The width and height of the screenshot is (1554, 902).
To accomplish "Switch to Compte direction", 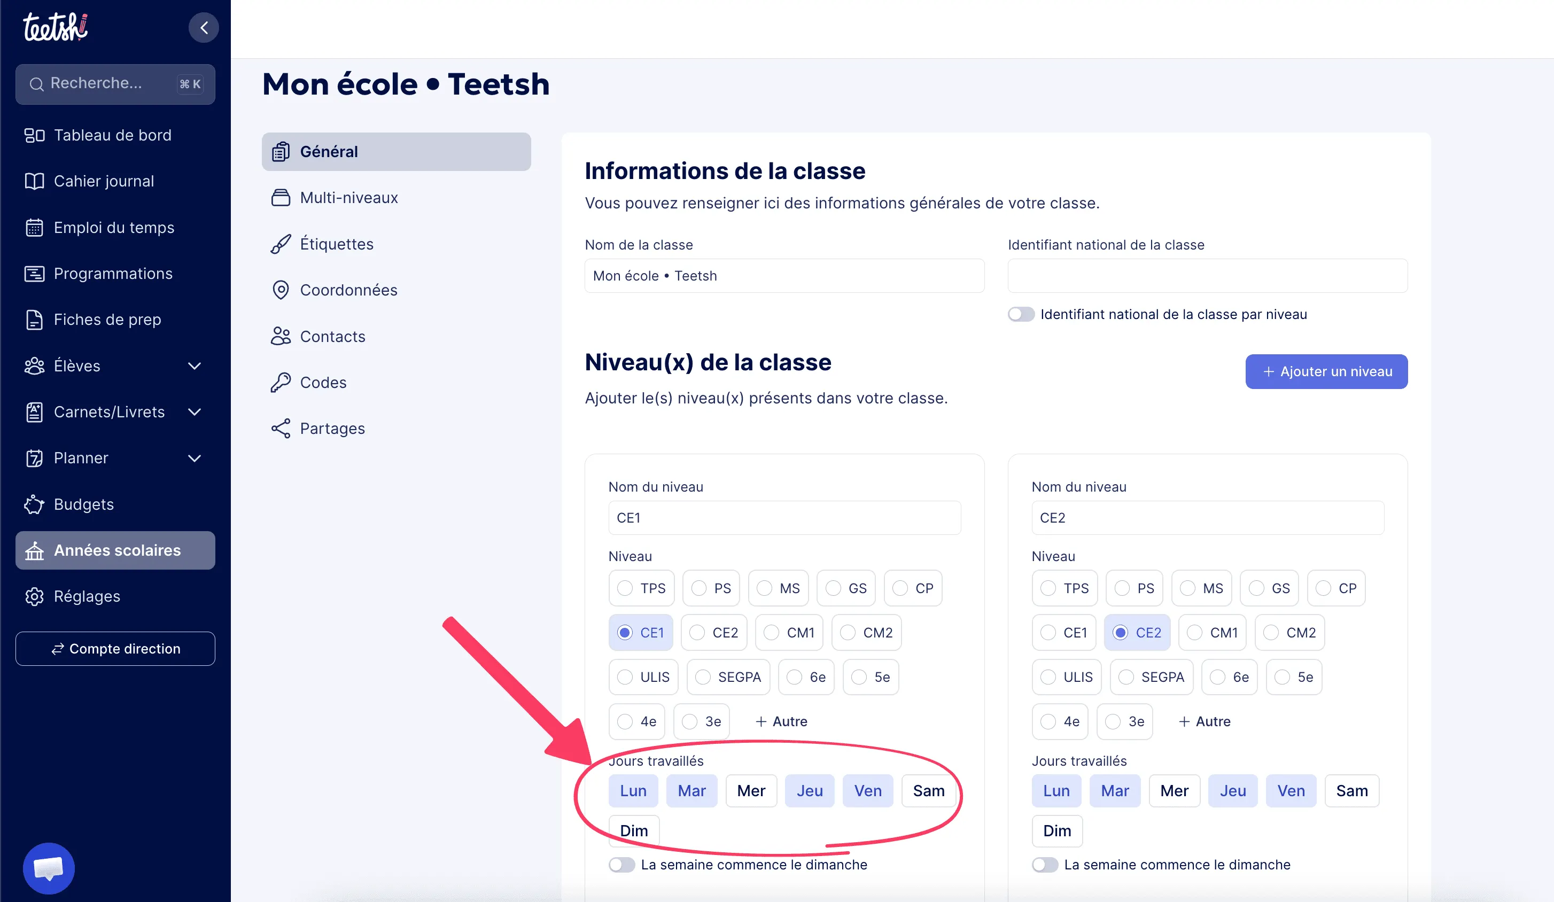I will 115,649.
